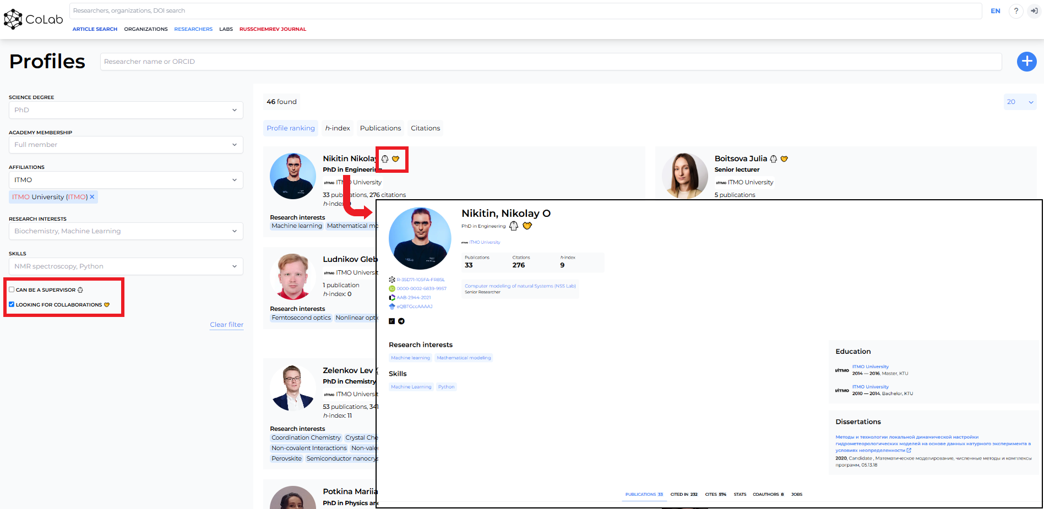Expand the Science degree PhD dropdown
This screenshot has height=509, width=1044.
pyautogui.click(x=126, y=110)
